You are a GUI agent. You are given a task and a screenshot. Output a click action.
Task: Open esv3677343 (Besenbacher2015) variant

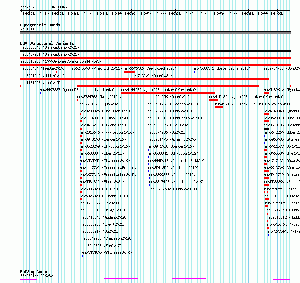[x=108, y=175]
